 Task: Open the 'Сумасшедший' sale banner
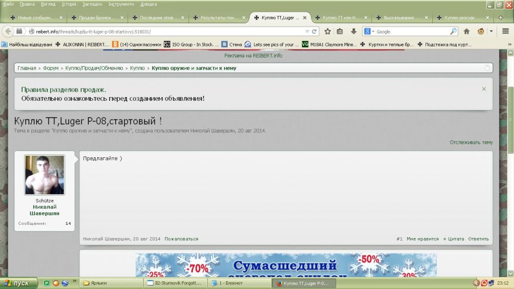(286, 265)
